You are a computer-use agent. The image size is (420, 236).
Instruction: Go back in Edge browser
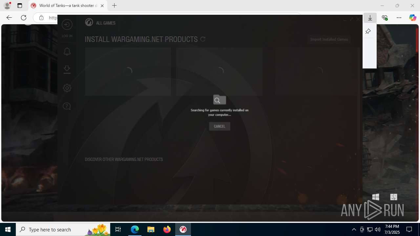(9, 18)
